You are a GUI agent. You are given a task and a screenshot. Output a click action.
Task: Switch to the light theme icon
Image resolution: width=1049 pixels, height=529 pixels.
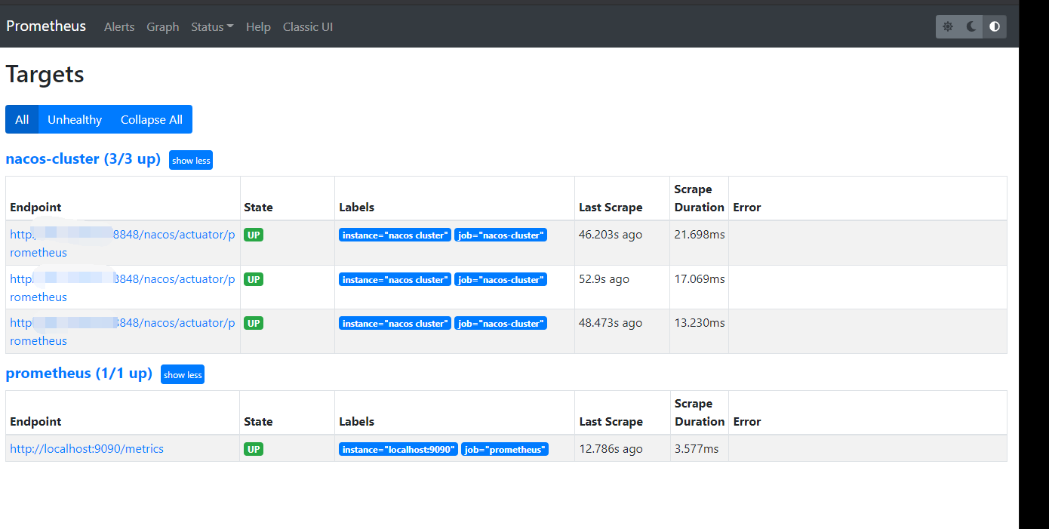[x=947, y=26]
